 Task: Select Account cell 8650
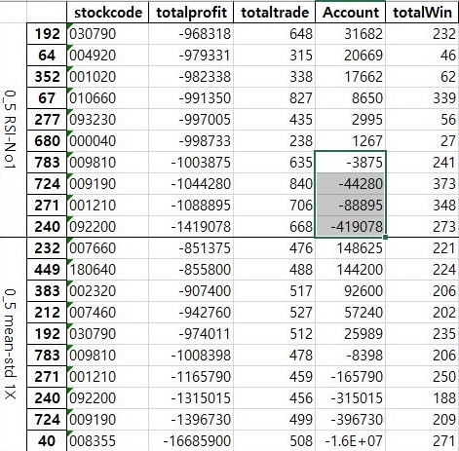[x=350, y=98]
